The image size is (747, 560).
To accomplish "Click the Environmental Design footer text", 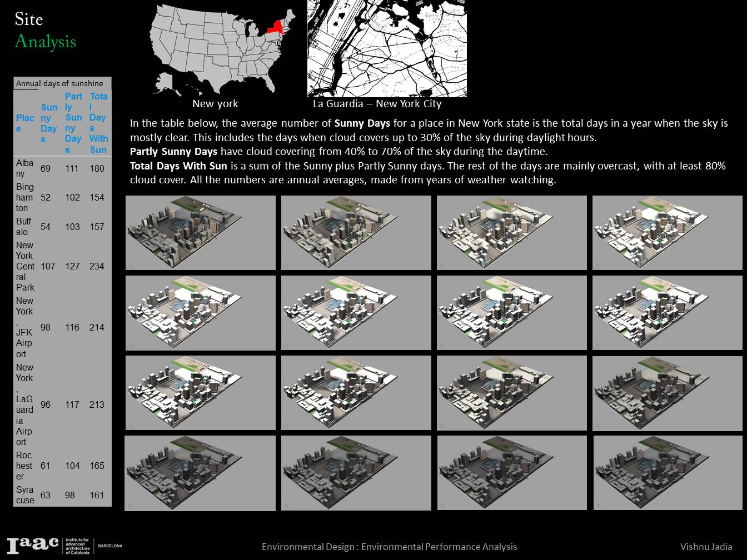I will pos(389,547).
